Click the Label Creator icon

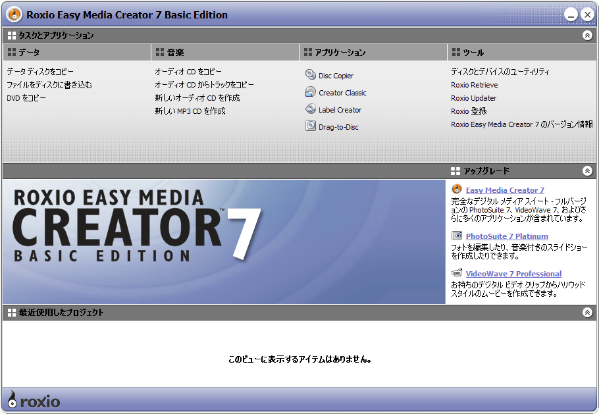click(x=311, y=109)
